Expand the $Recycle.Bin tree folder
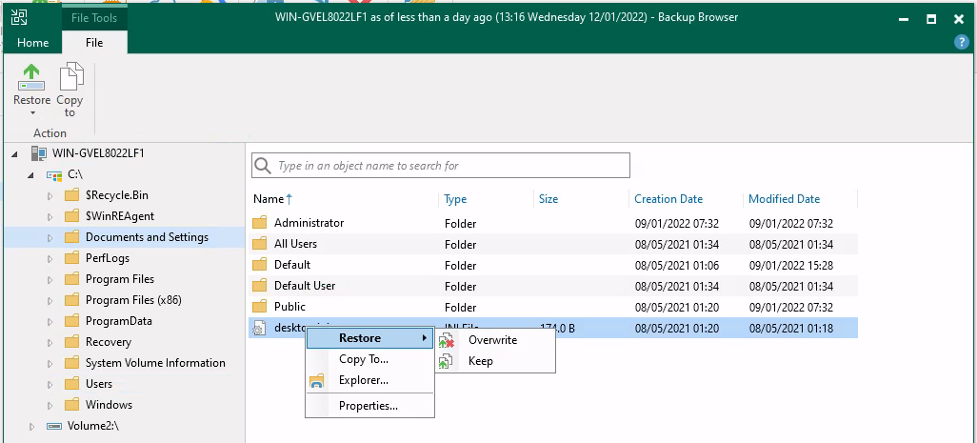Viewport: 977px width, 443px height. click(x=50, y=196)
